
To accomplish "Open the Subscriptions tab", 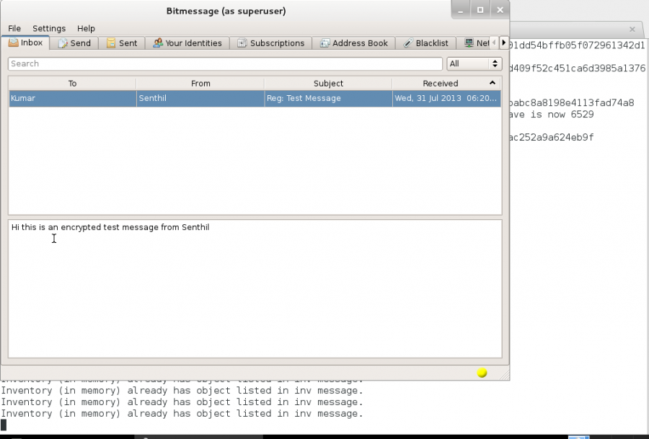I will click(270, 43).
